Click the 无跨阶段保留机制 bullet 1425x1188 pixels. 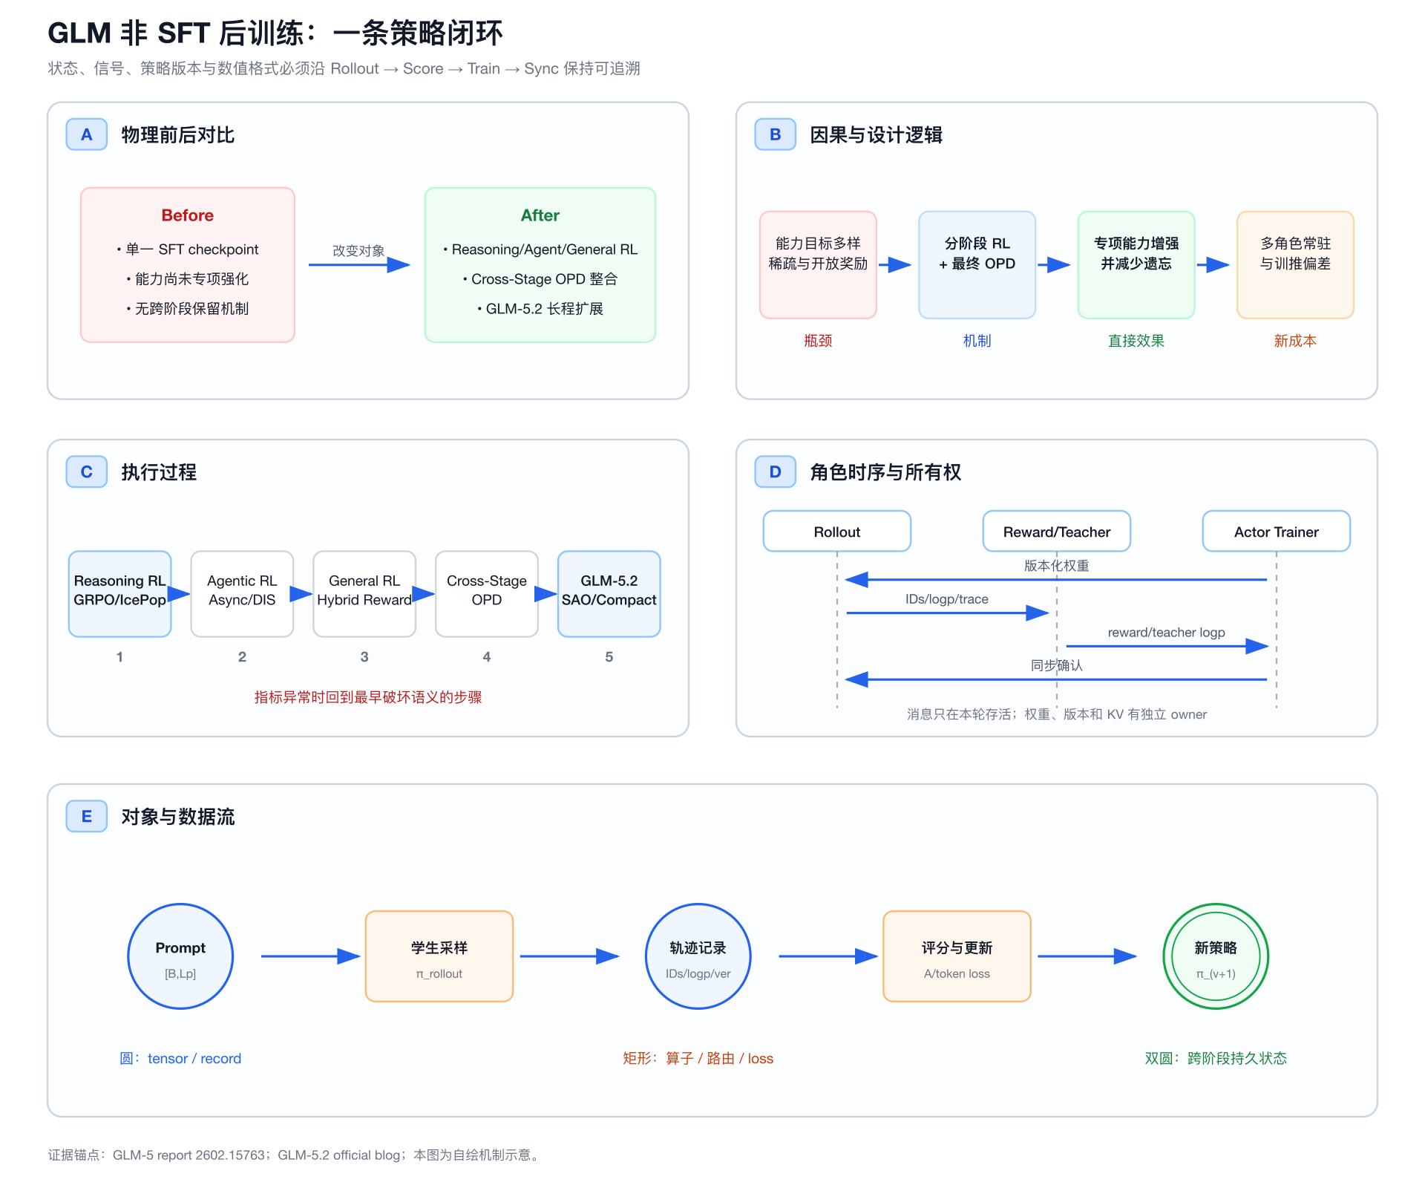click(x=188, y=309)
